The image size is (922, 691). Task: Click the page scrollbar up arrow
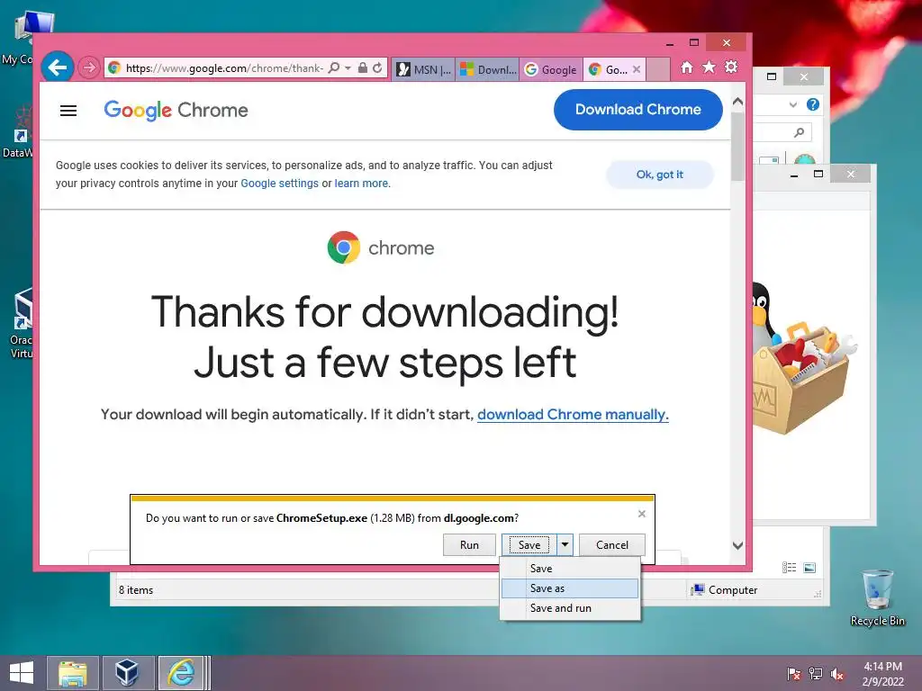tap(738, 102)
